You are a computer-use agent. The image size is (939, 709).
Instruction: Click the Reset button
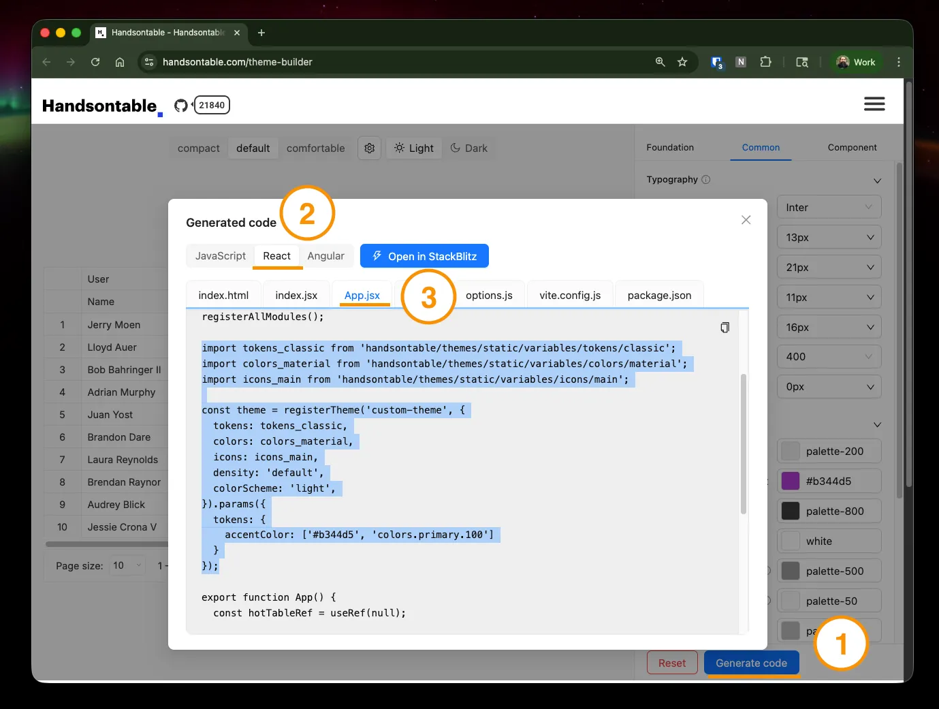pyautogui.click(x=671, y=663)
